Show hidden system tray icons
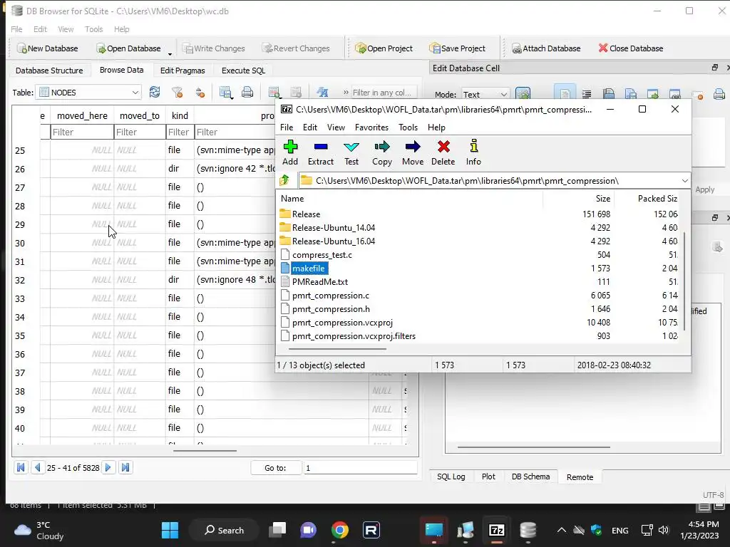 pyautogui.click(x=562, y=530)
